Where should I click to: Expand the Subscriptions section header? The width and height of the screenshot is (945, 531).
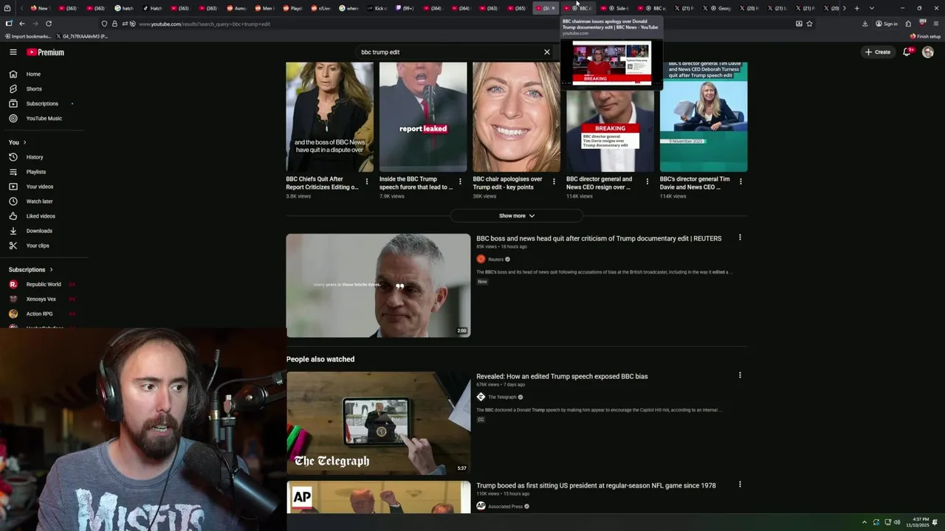tap(30, 270)
